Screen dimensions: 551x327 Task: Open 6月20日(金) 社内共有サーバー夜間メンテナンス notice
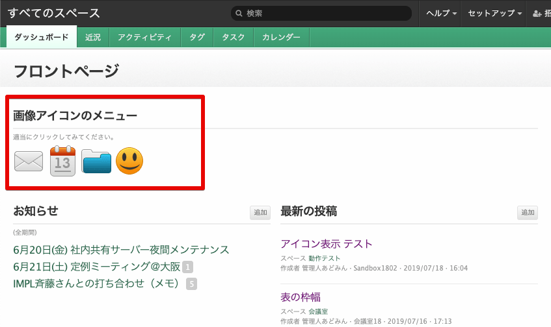click(121, 250)
